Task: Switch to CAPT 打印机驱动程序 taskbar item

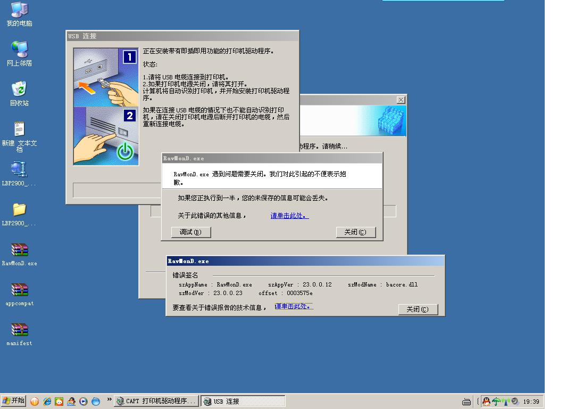Action: [x=156, y=401]
